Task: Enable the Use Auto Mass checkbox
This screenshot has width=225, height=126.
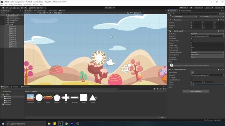Action: point(192,41)
